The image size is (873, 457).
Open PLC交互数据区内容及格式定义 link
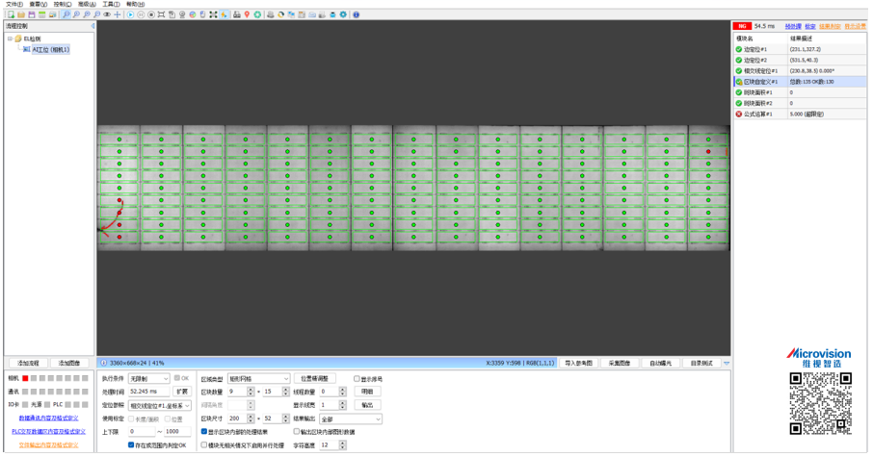(x=48, y=431)
